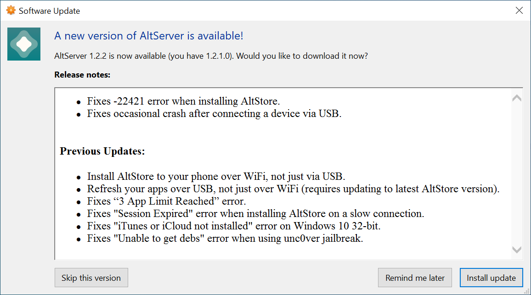Click 'Fixes "Session Expired" error' line
Screen dimensions: 531x295
pyautogui.click(x=255, y=214)
